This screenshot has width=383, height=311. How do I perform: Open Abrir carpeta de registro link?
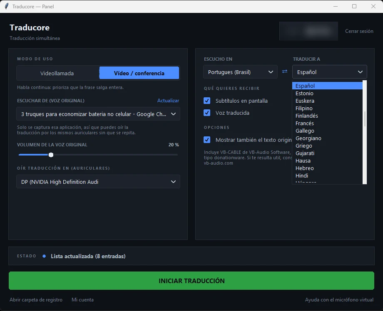(x=36, y=300)
